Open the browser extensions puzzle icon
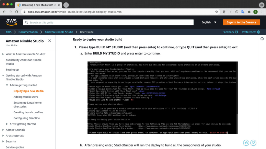 249,12
